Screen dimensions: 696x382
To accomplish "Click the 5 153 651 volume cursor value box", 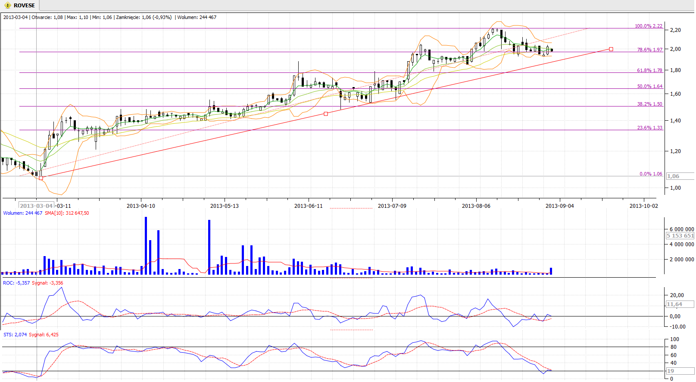I will click(680, 235).
